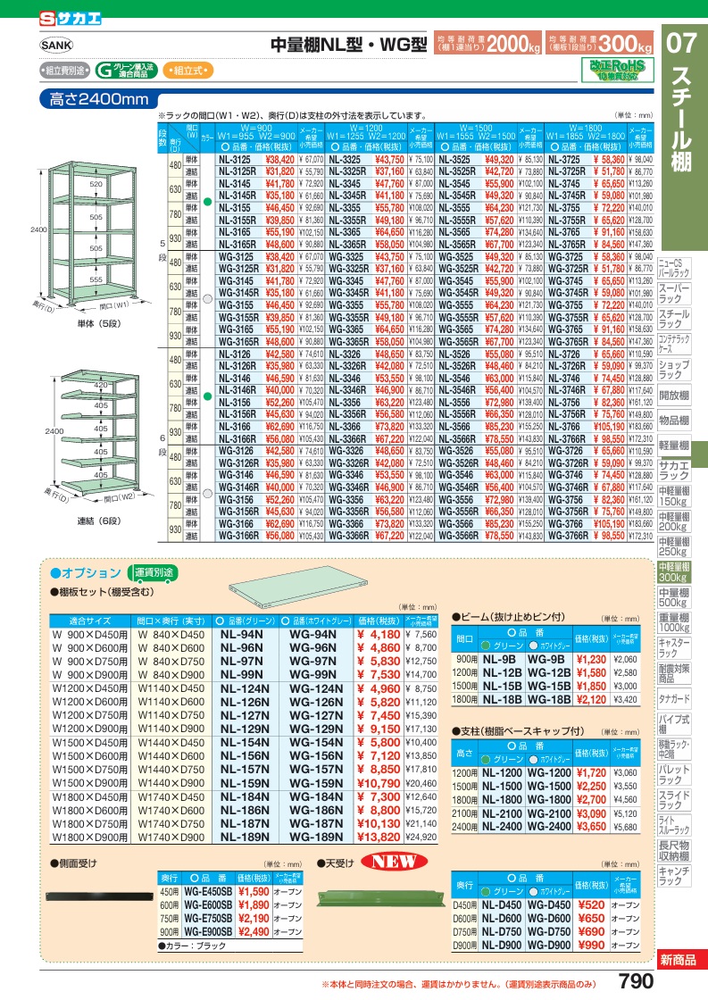Select green color dot for 6段 NL rows

coord(207,396)
